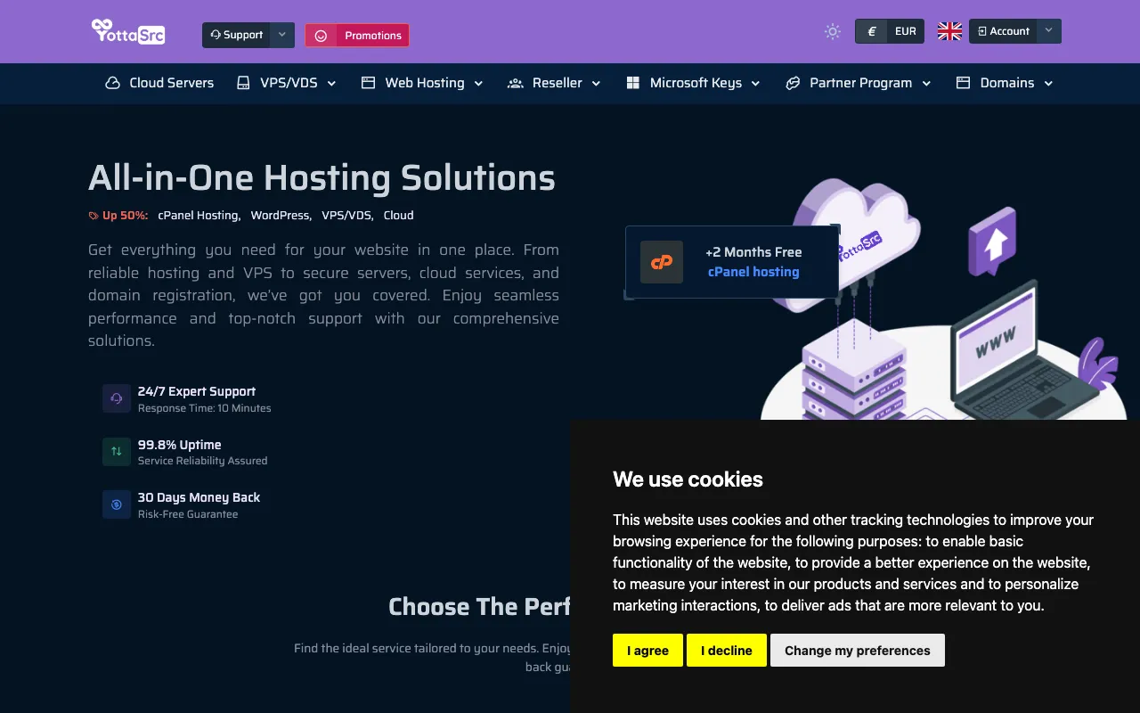
Task: Click the YottaSrc logo
Action: tap(128, 32)
